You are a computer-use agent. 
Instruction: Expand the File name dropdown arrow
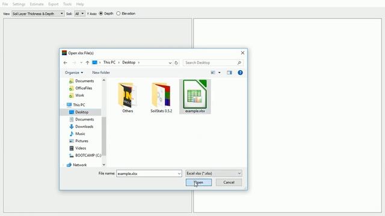[x=179, y=173]
